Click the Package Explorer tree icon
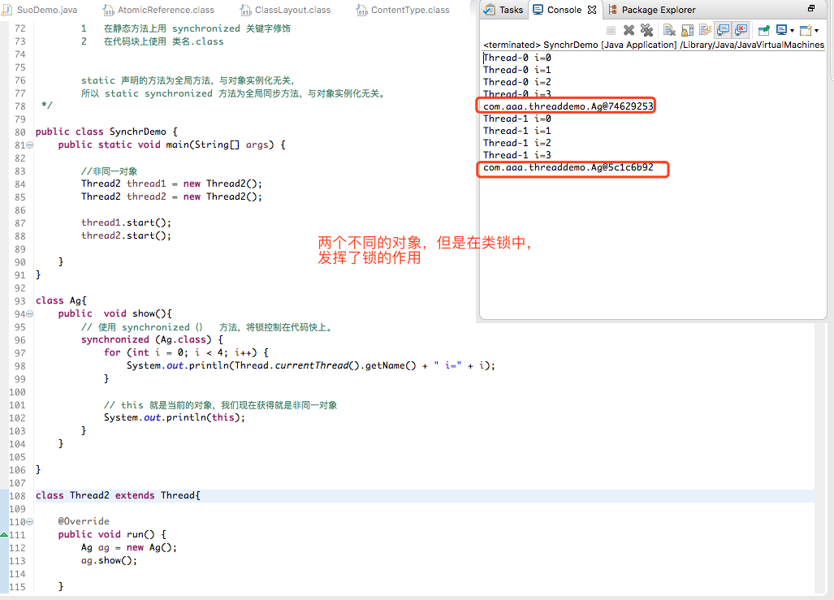Screen dimensions: 834x600 point(613,10)
